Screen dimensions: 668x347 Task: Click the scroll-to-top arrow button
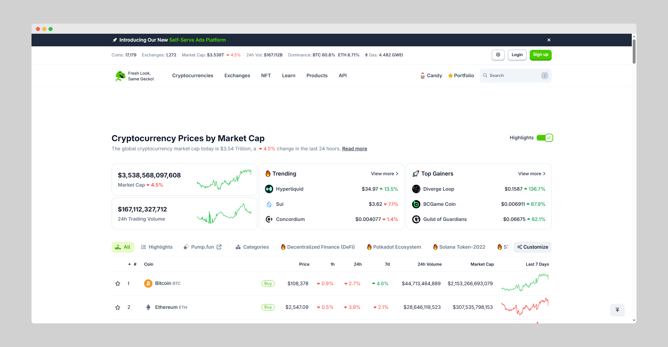617,310
